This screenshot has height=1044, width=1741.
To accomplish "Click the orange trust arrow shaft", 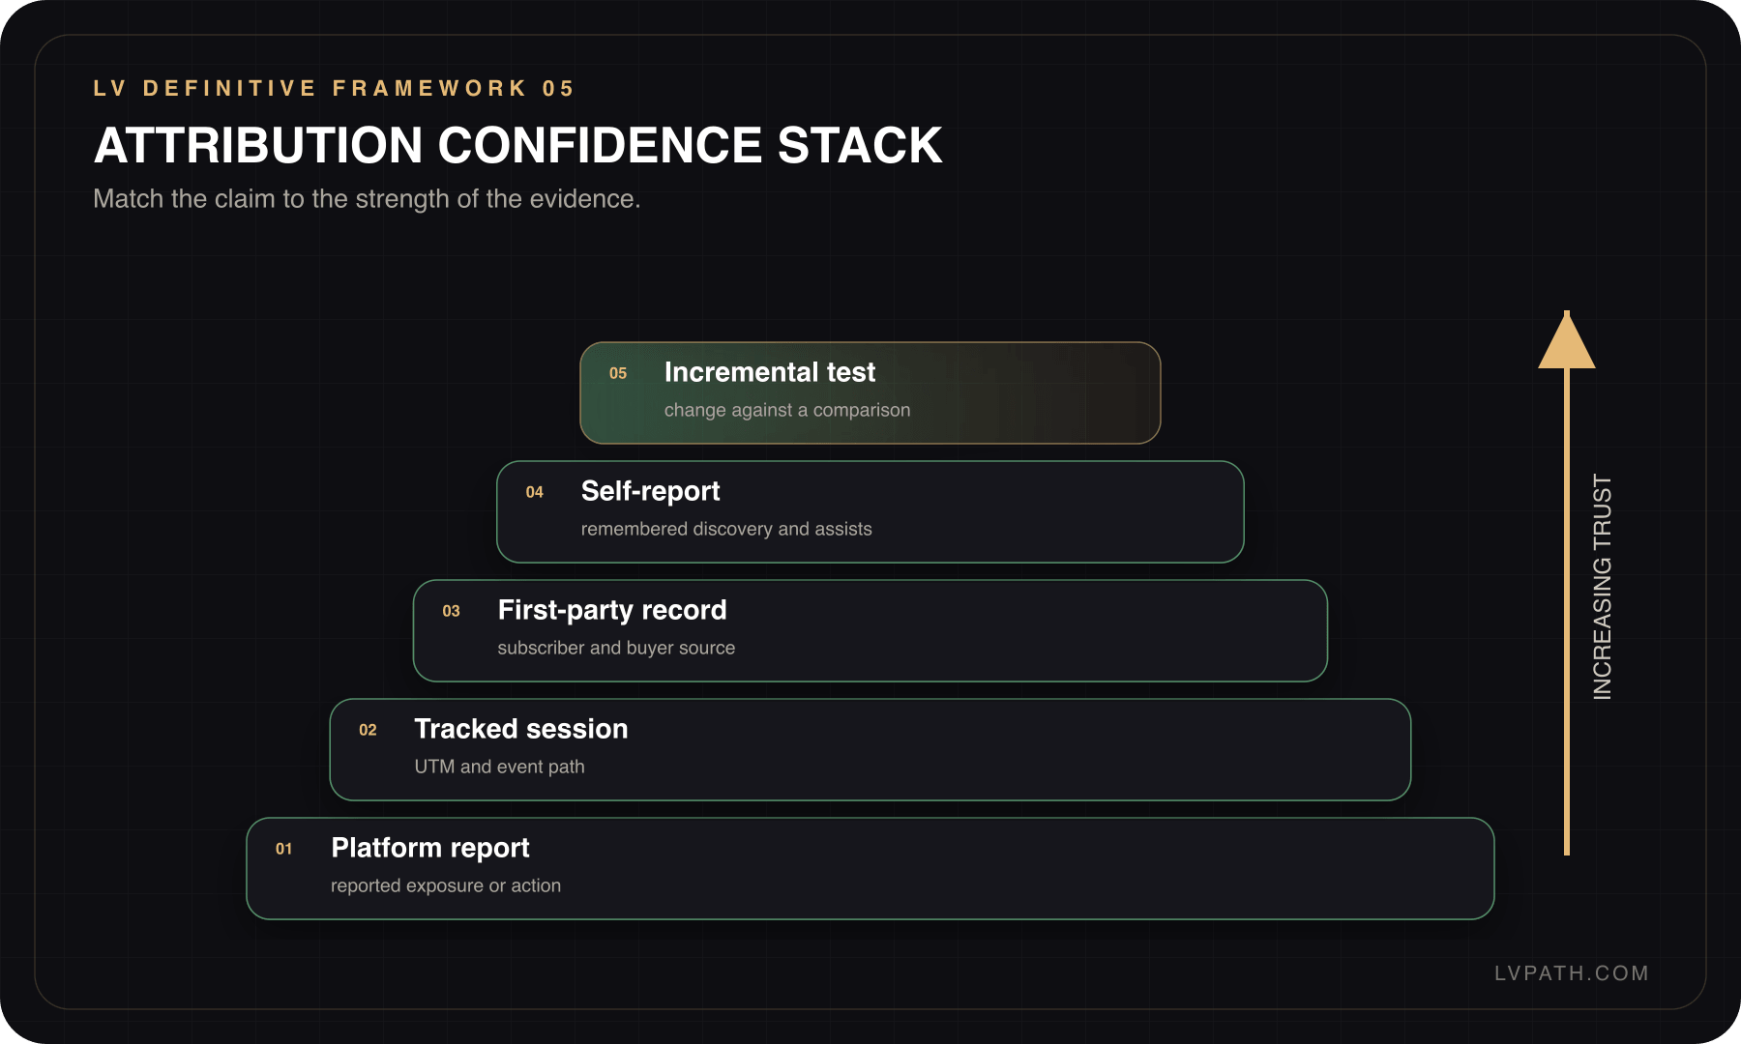I will (x=1567, y=611).
